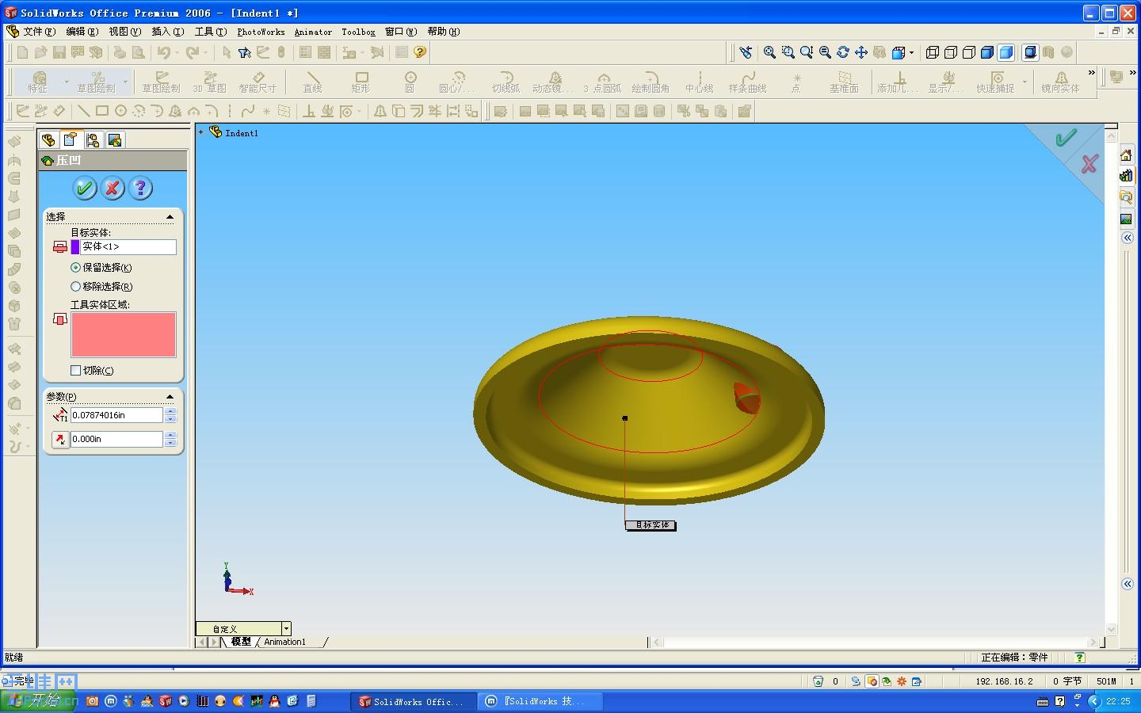Open the 插入(I) menu
Image resolution: width=1141 pixels, height=713 pixels.
click(x=167, y=32)
